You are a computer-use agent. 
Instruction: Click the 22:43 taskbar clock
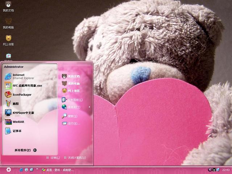tap(226, 170)
